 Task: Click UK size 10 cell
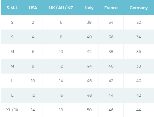click(x=61, y=52)
